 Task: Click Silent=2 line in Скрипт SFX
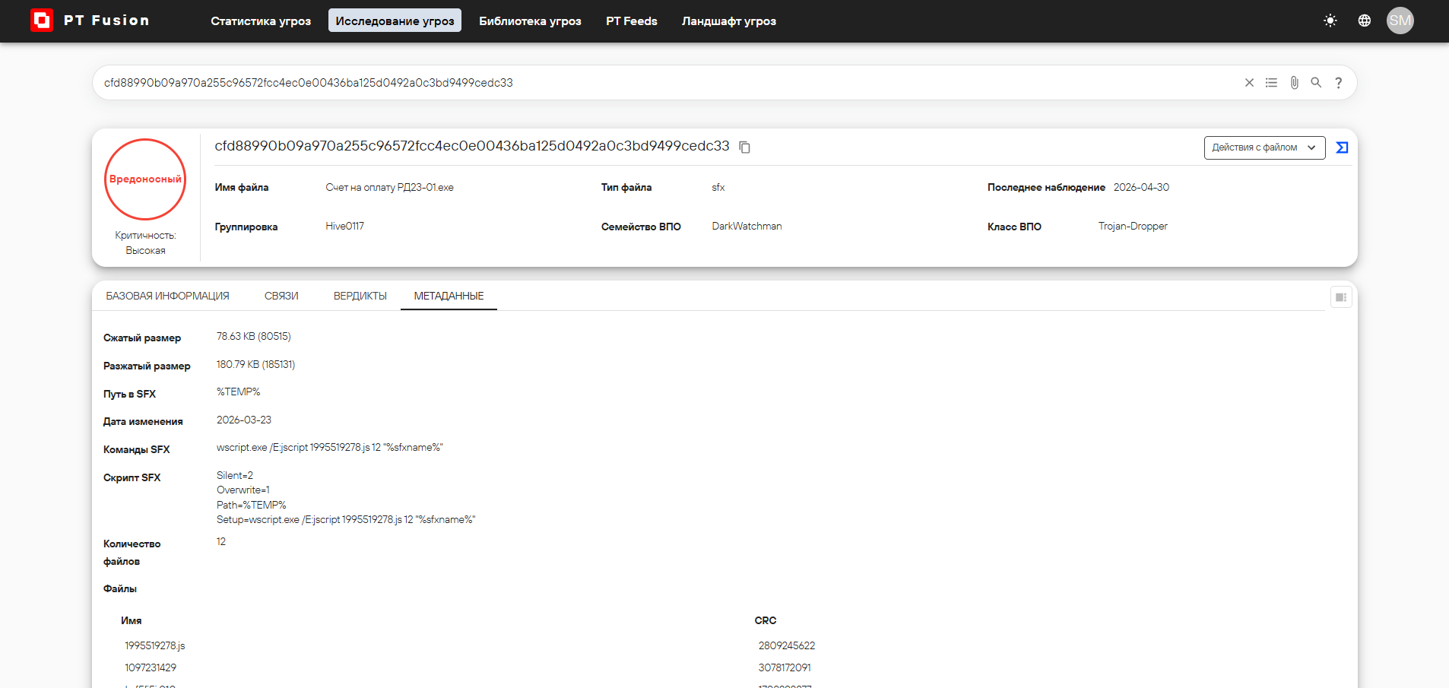tap(235, 475)
